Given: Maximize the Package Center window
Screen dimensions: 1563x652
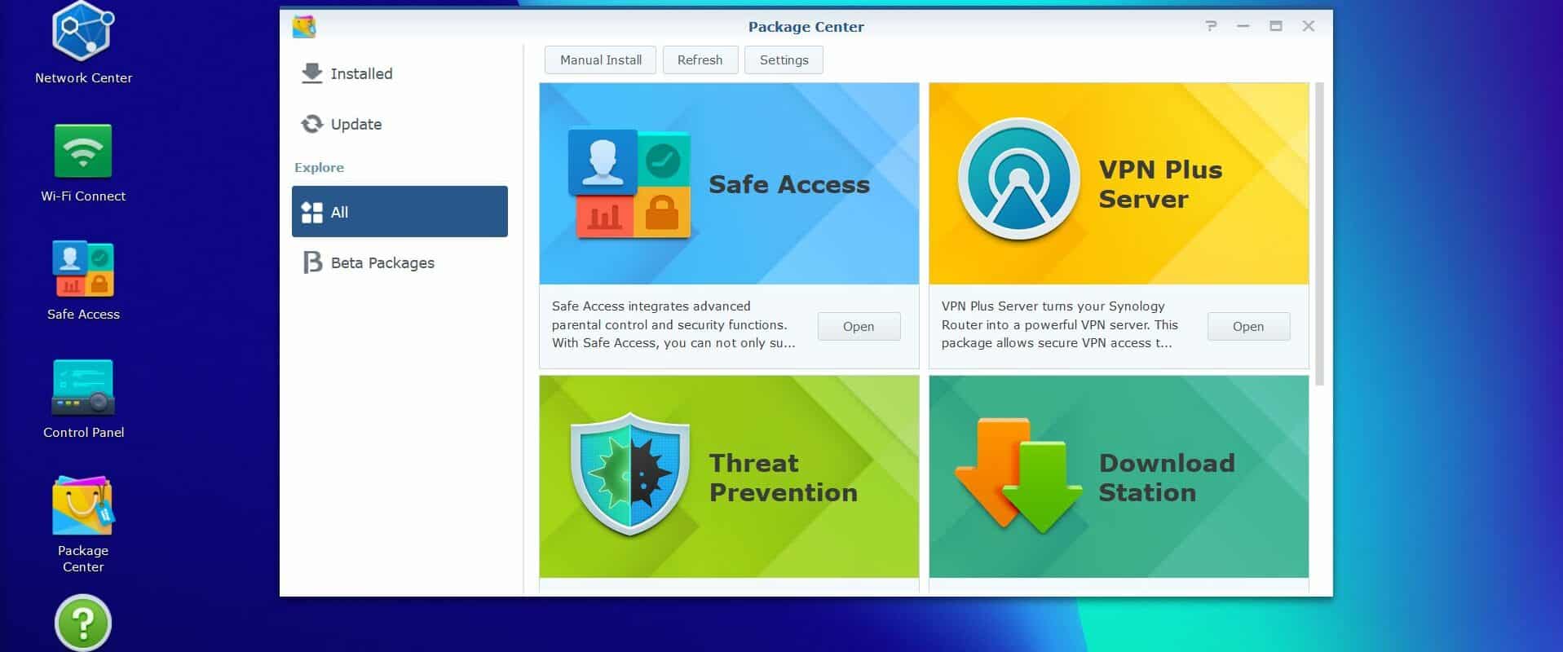Looking at the screenshot, I should coord(1276,26).
